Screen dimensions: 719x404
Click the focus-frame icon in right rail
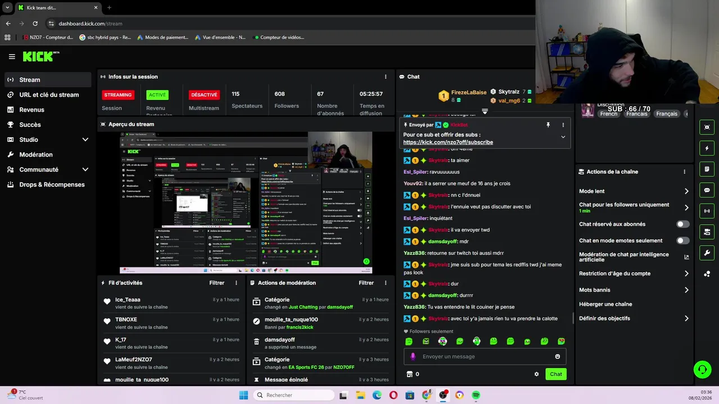click(x=707, y=127)
